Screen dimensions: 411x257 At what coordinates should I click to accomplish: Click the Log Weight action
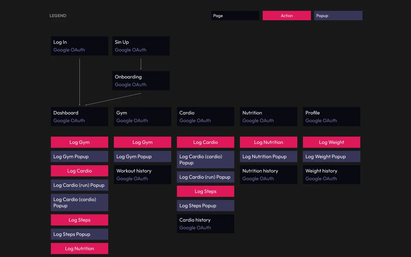click(x=332, y=142)
